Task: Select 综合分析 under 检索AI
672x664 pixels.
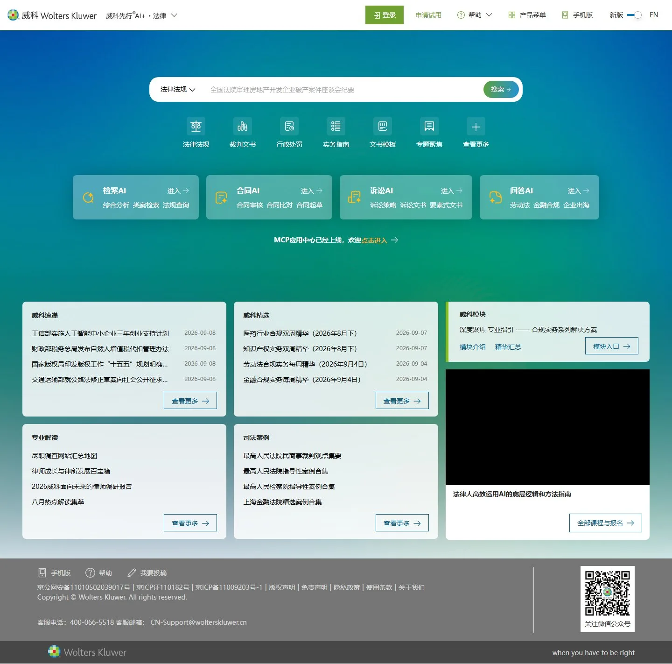Action: [116, 205]
